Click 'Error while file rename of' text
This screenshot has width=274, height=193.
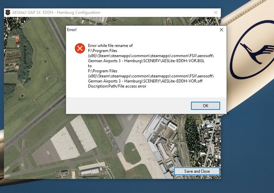(110, 46)
